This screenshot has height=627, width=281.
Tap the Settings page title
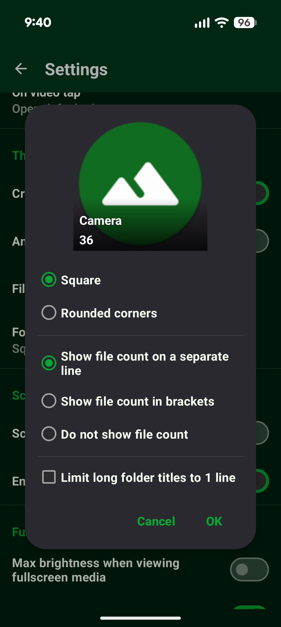(76, 69)
